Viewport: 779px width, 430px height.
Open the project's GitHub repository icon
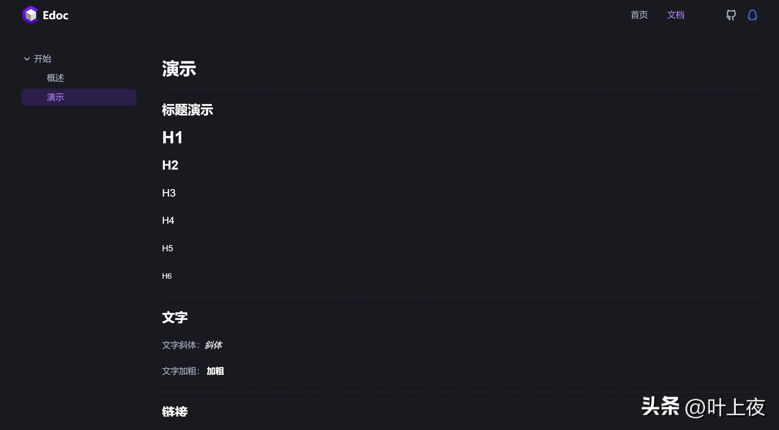click(731, 15)
